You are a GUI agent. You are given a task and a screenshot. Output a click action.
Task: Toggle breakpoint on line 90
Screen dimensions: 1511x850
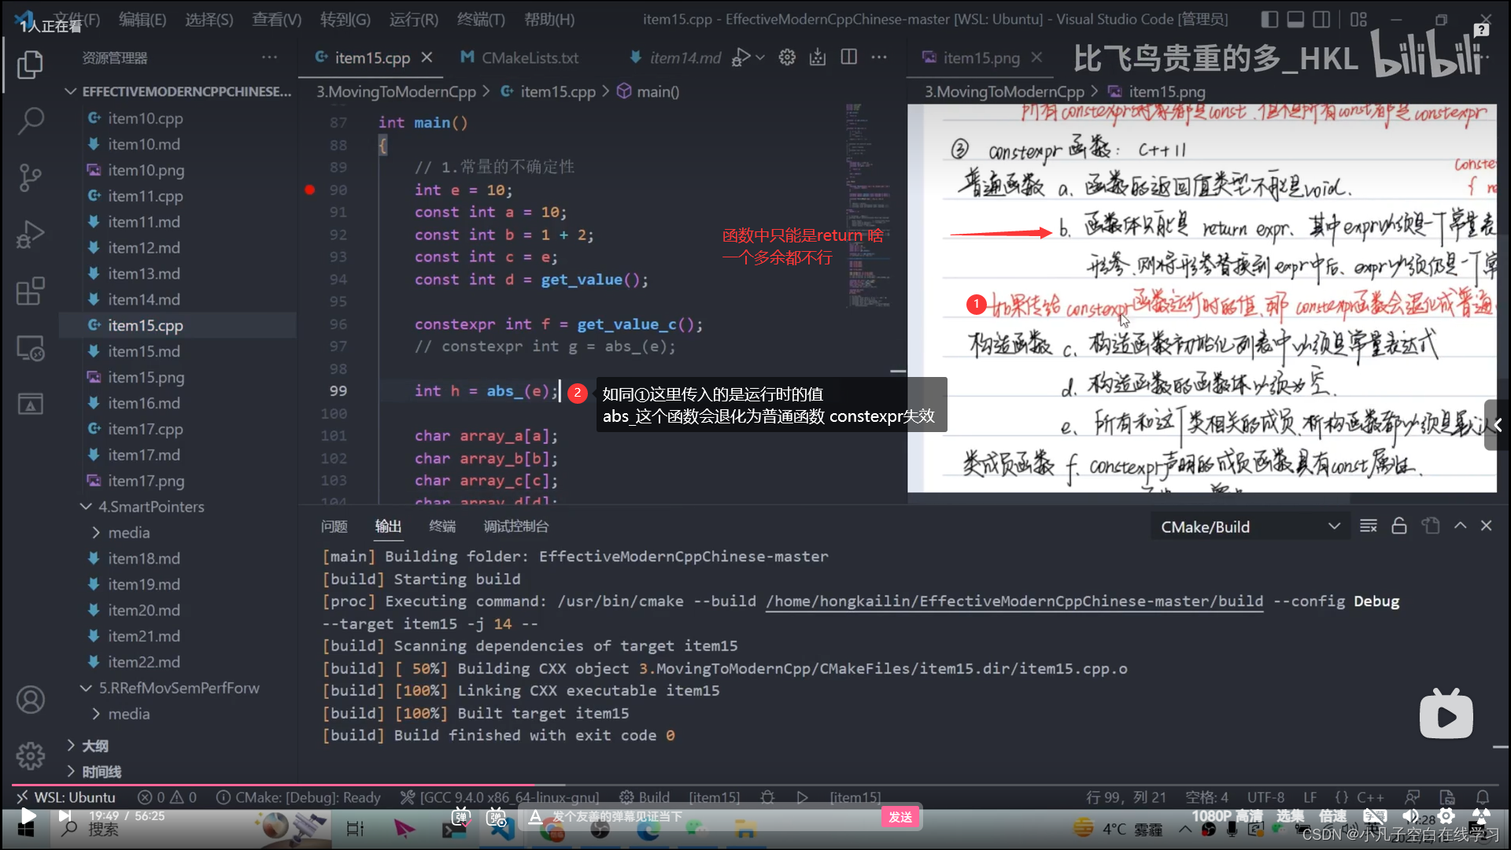310,190
